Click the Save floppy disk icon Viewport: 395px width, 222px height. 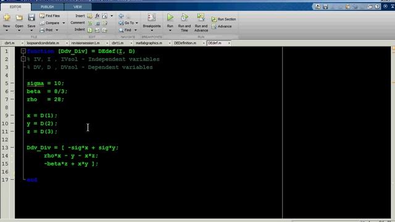click(31, 17)
